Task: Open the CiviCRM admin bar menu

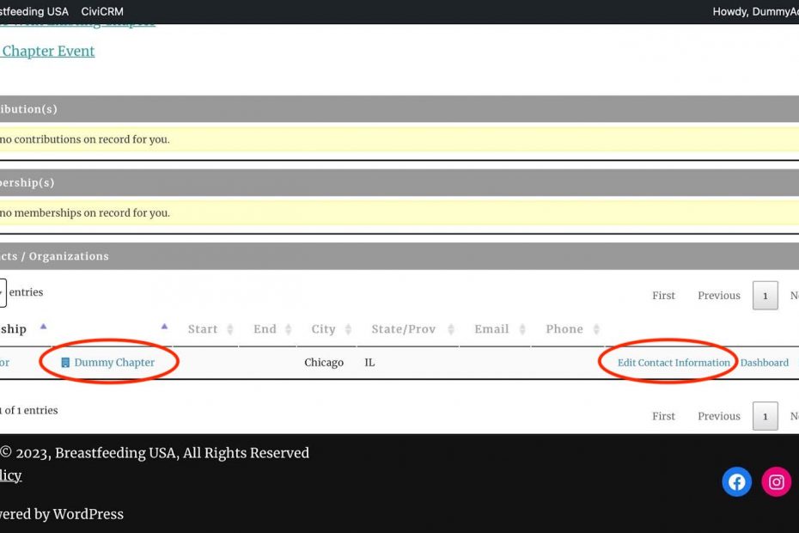Action: pos(102,11)
